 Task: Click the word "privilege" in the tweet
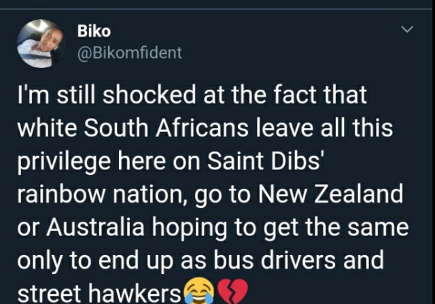point(64,163)
